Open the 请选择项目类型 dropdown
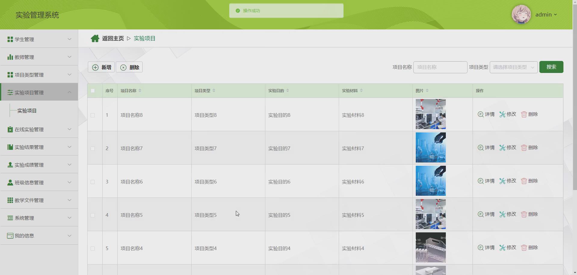577x275 pixels. point(513,67)
